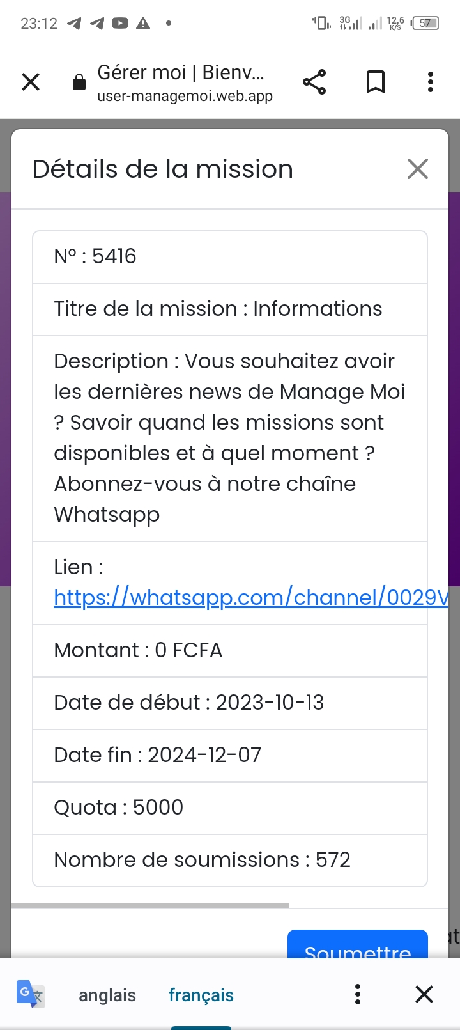Tap the Google Translate icon

pos(29,994)
